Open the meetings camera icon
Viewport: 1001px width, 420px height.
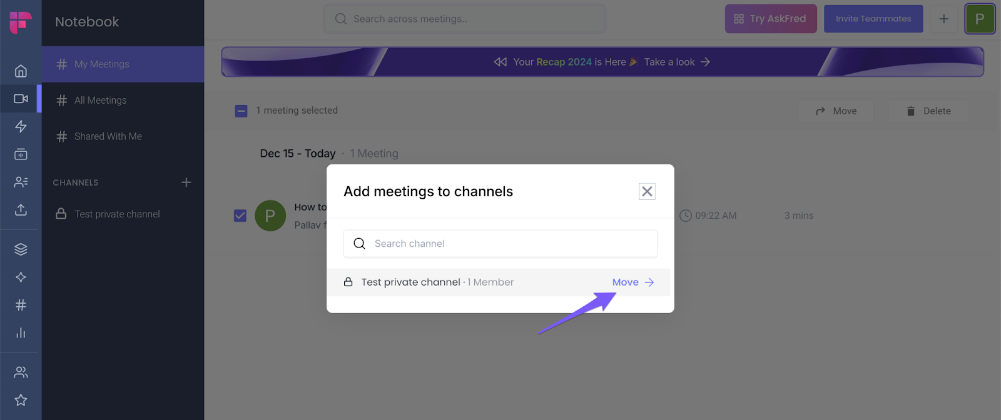point(21,99)
